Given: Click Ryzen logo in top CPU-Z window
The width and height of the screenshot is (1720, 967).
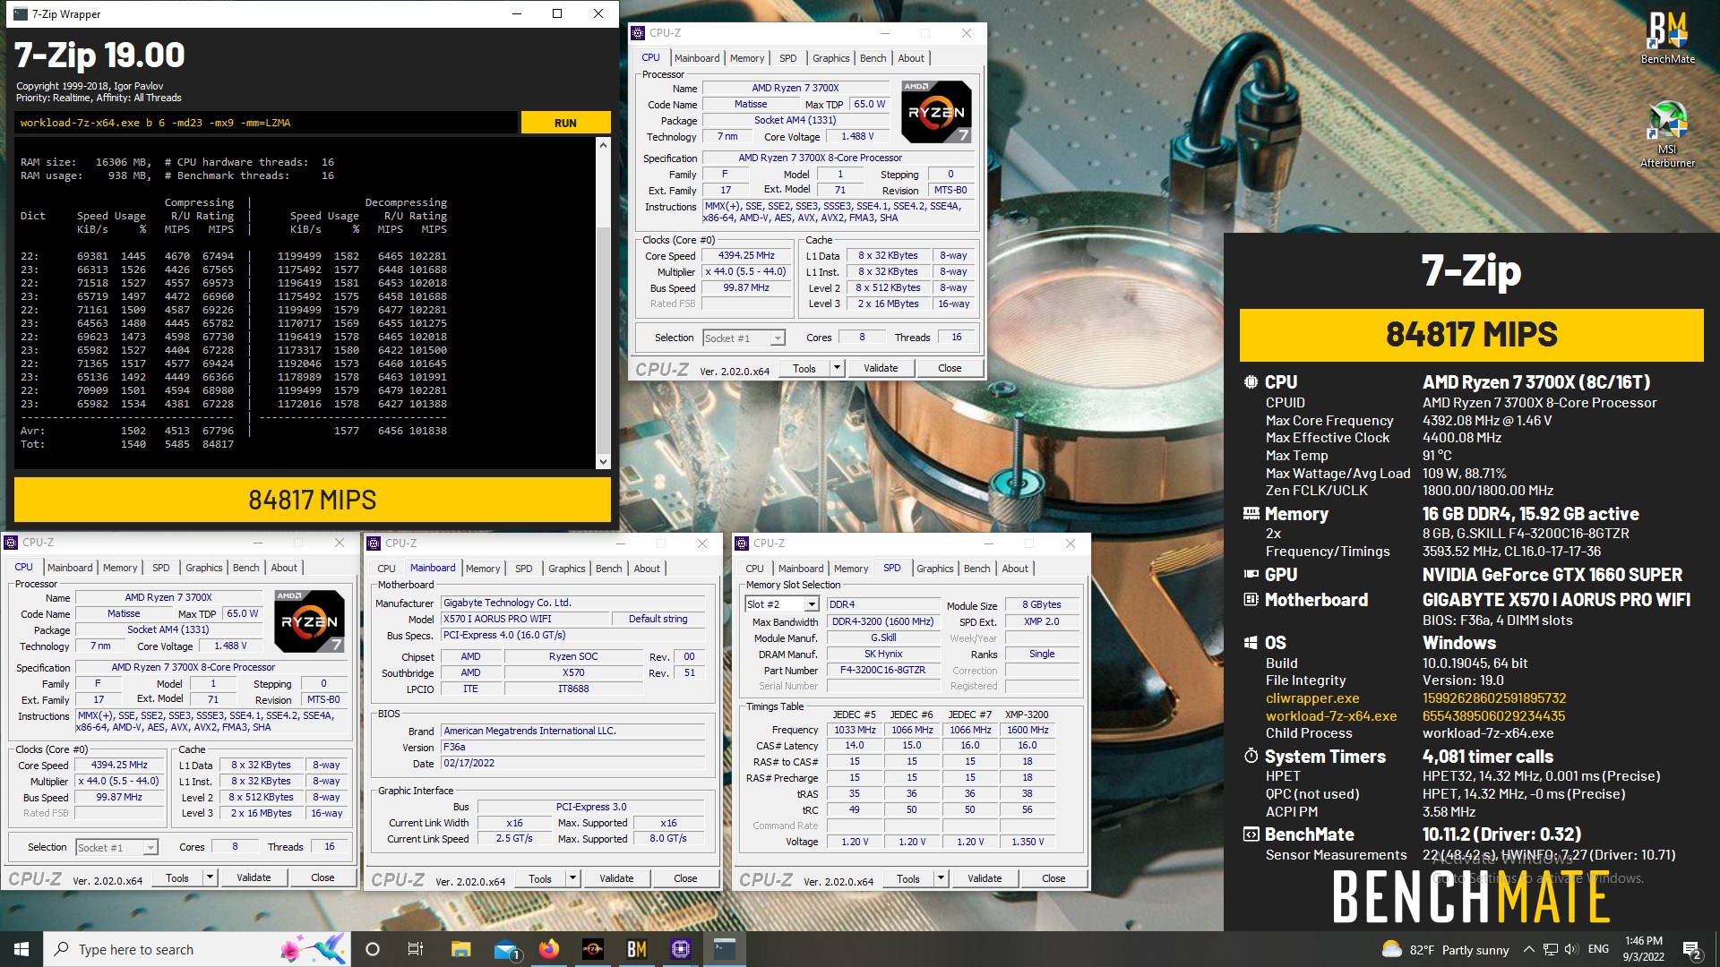Looking at the screenshot, I should [x=936, y=112].
